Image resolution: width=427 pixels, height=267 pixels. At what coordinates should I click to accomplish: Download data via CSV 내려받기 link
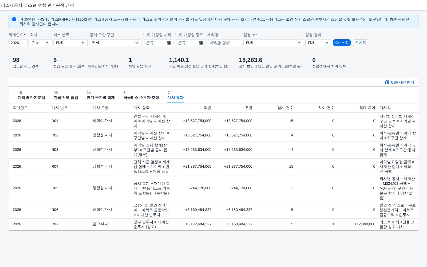point(400,82)
